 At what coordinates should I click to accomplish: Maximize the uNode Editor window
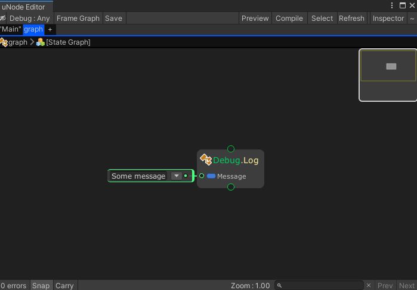403,5
